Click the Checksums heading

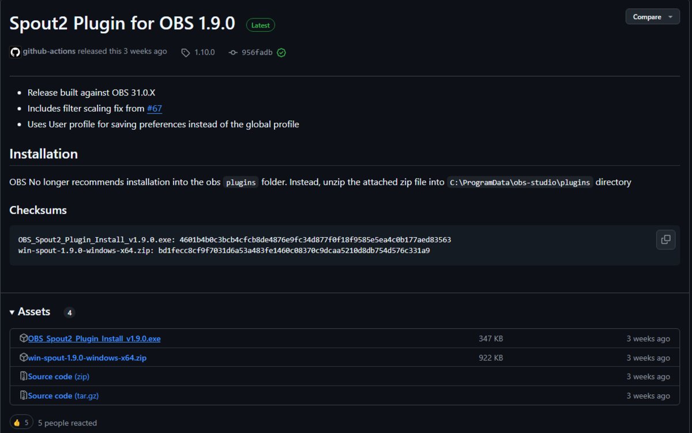[38, 210]
